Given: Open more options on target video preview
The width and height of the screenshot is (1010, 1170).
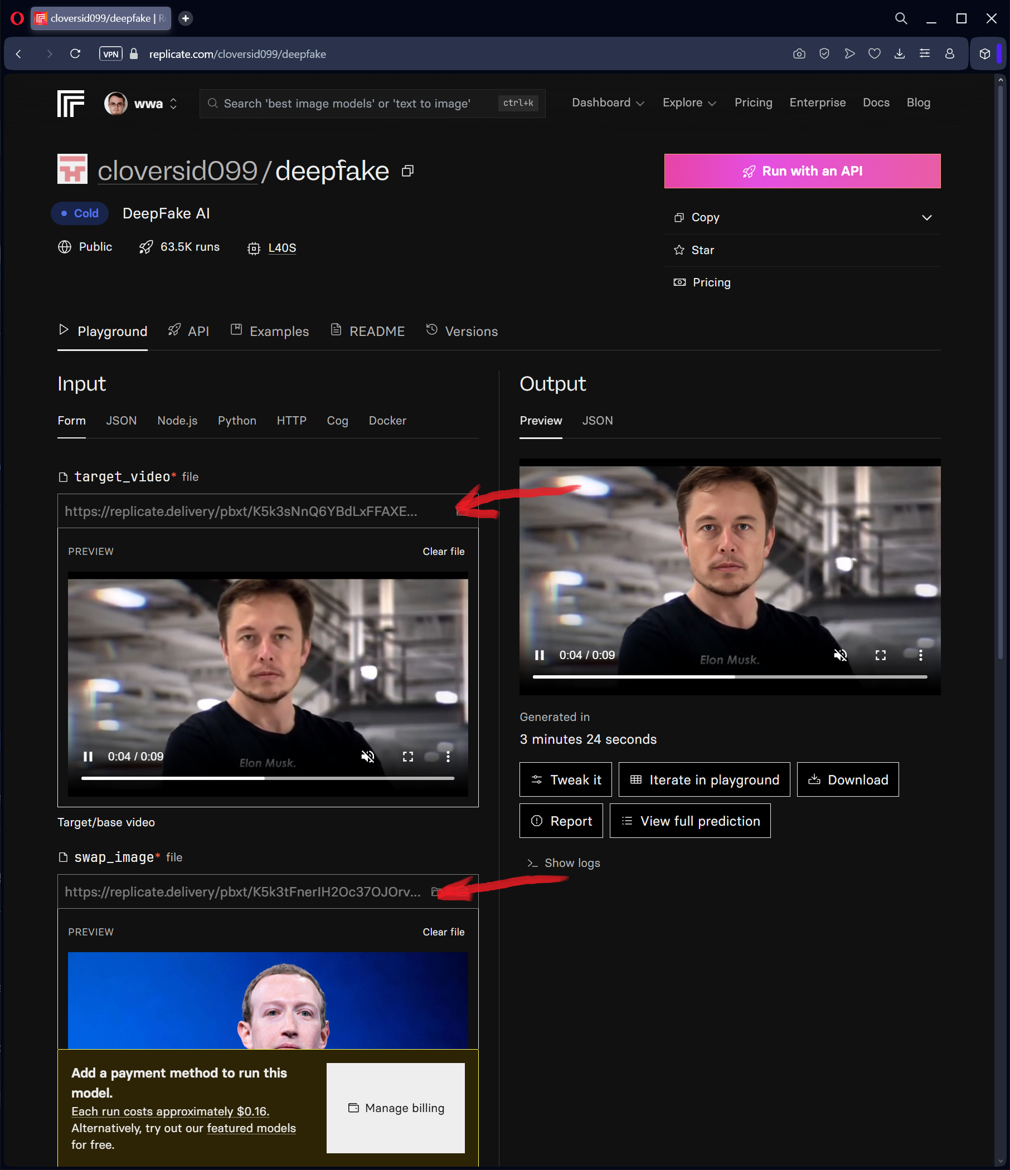Looking at the screenshot, I should [x=448, y=757].
